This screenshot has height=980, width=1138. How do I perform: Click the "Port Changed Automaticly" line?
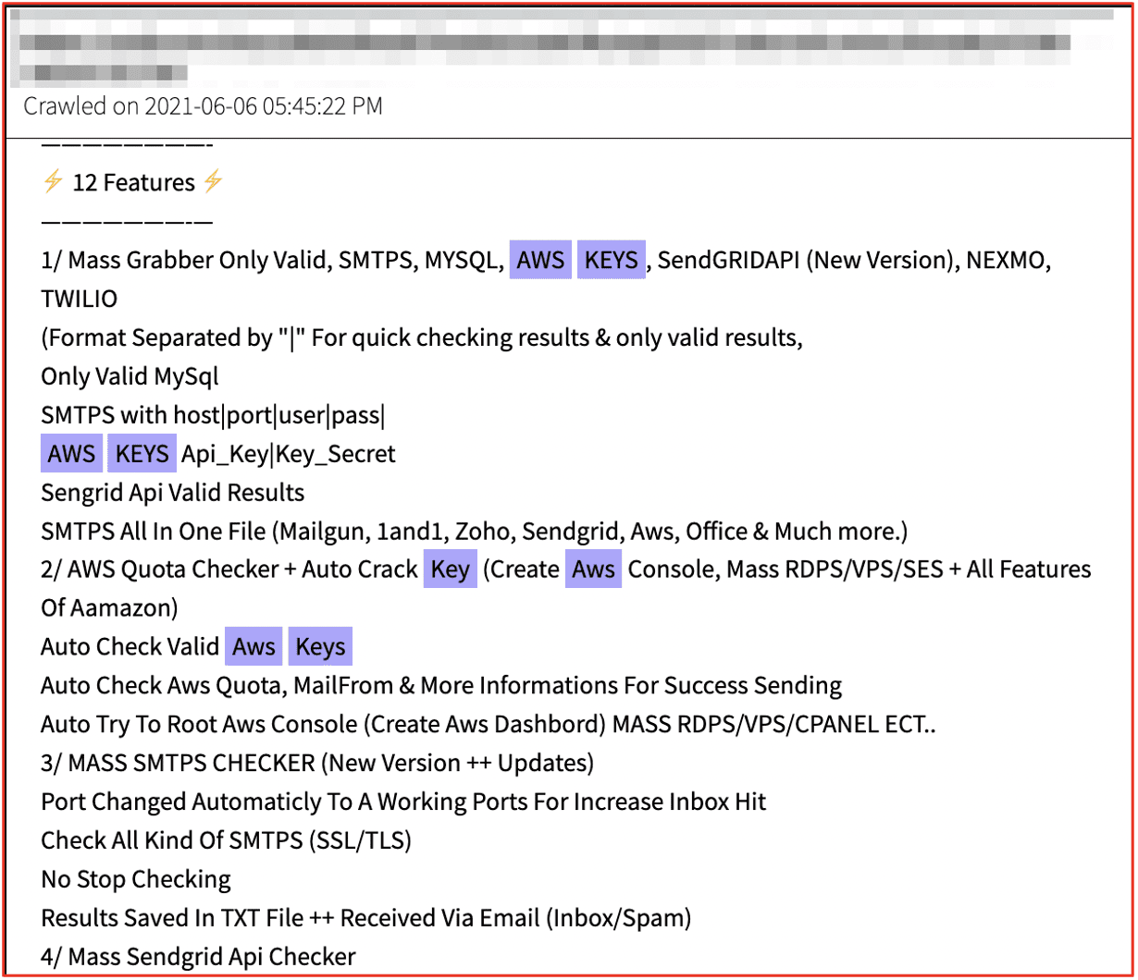(403, 802)
